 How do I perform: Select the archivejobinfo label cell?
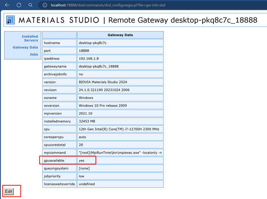pyautogui.click(x=59, y=74)
